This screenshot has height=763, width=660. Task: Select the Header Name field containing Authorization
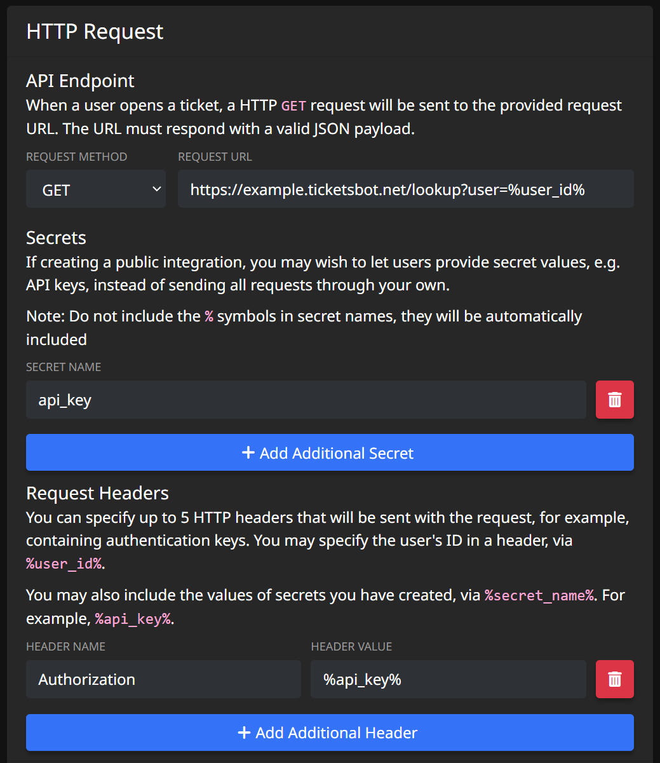[x=163, y=679]
